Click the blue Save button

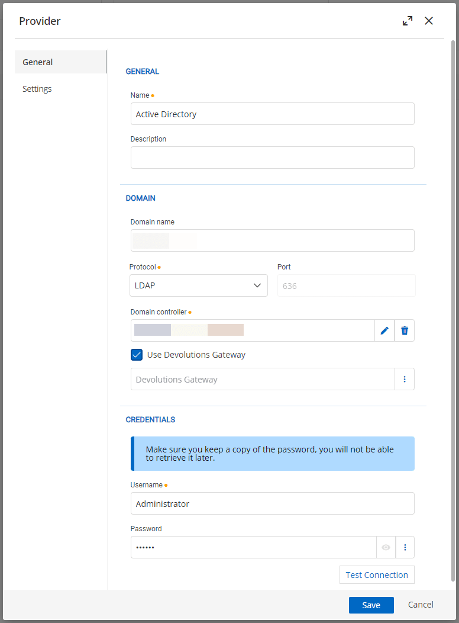(x=371, y=605)
